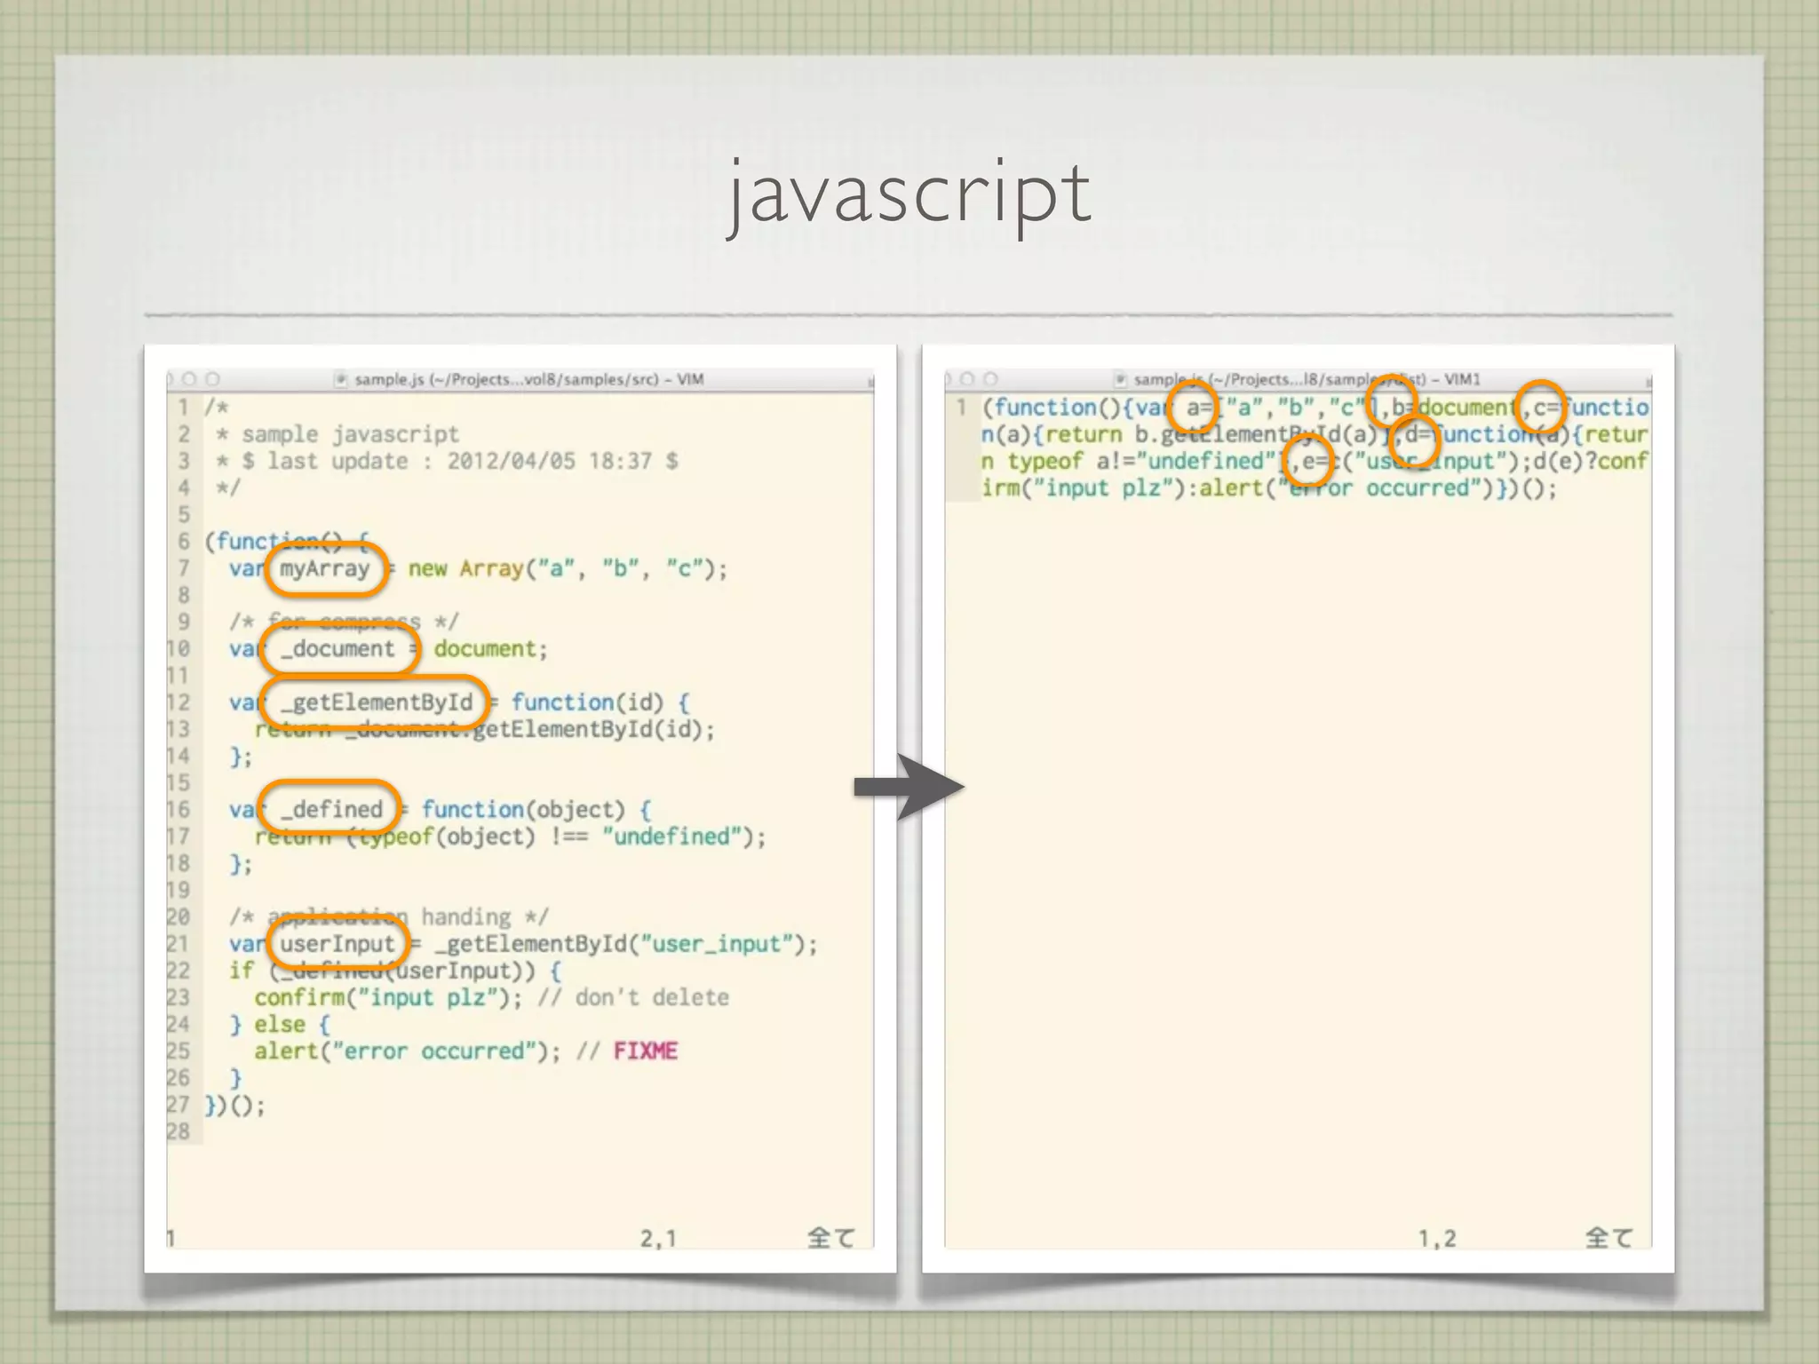
Task: Click the document icon in left VIM title bar
Action: (x=340, y=379)
